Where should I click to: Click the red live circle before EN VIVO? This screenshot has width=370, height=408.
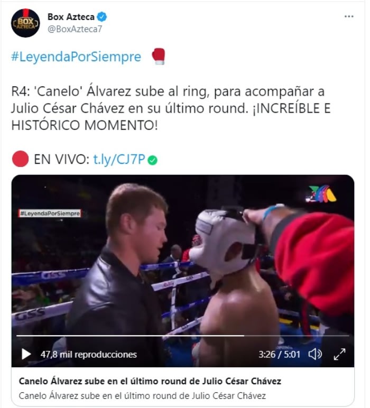(20, 159)
